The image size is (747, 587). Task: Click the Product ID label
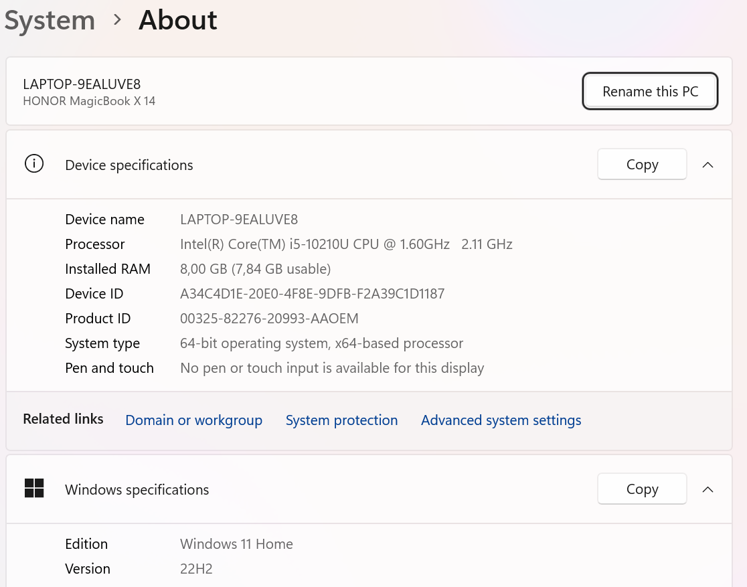98,319
